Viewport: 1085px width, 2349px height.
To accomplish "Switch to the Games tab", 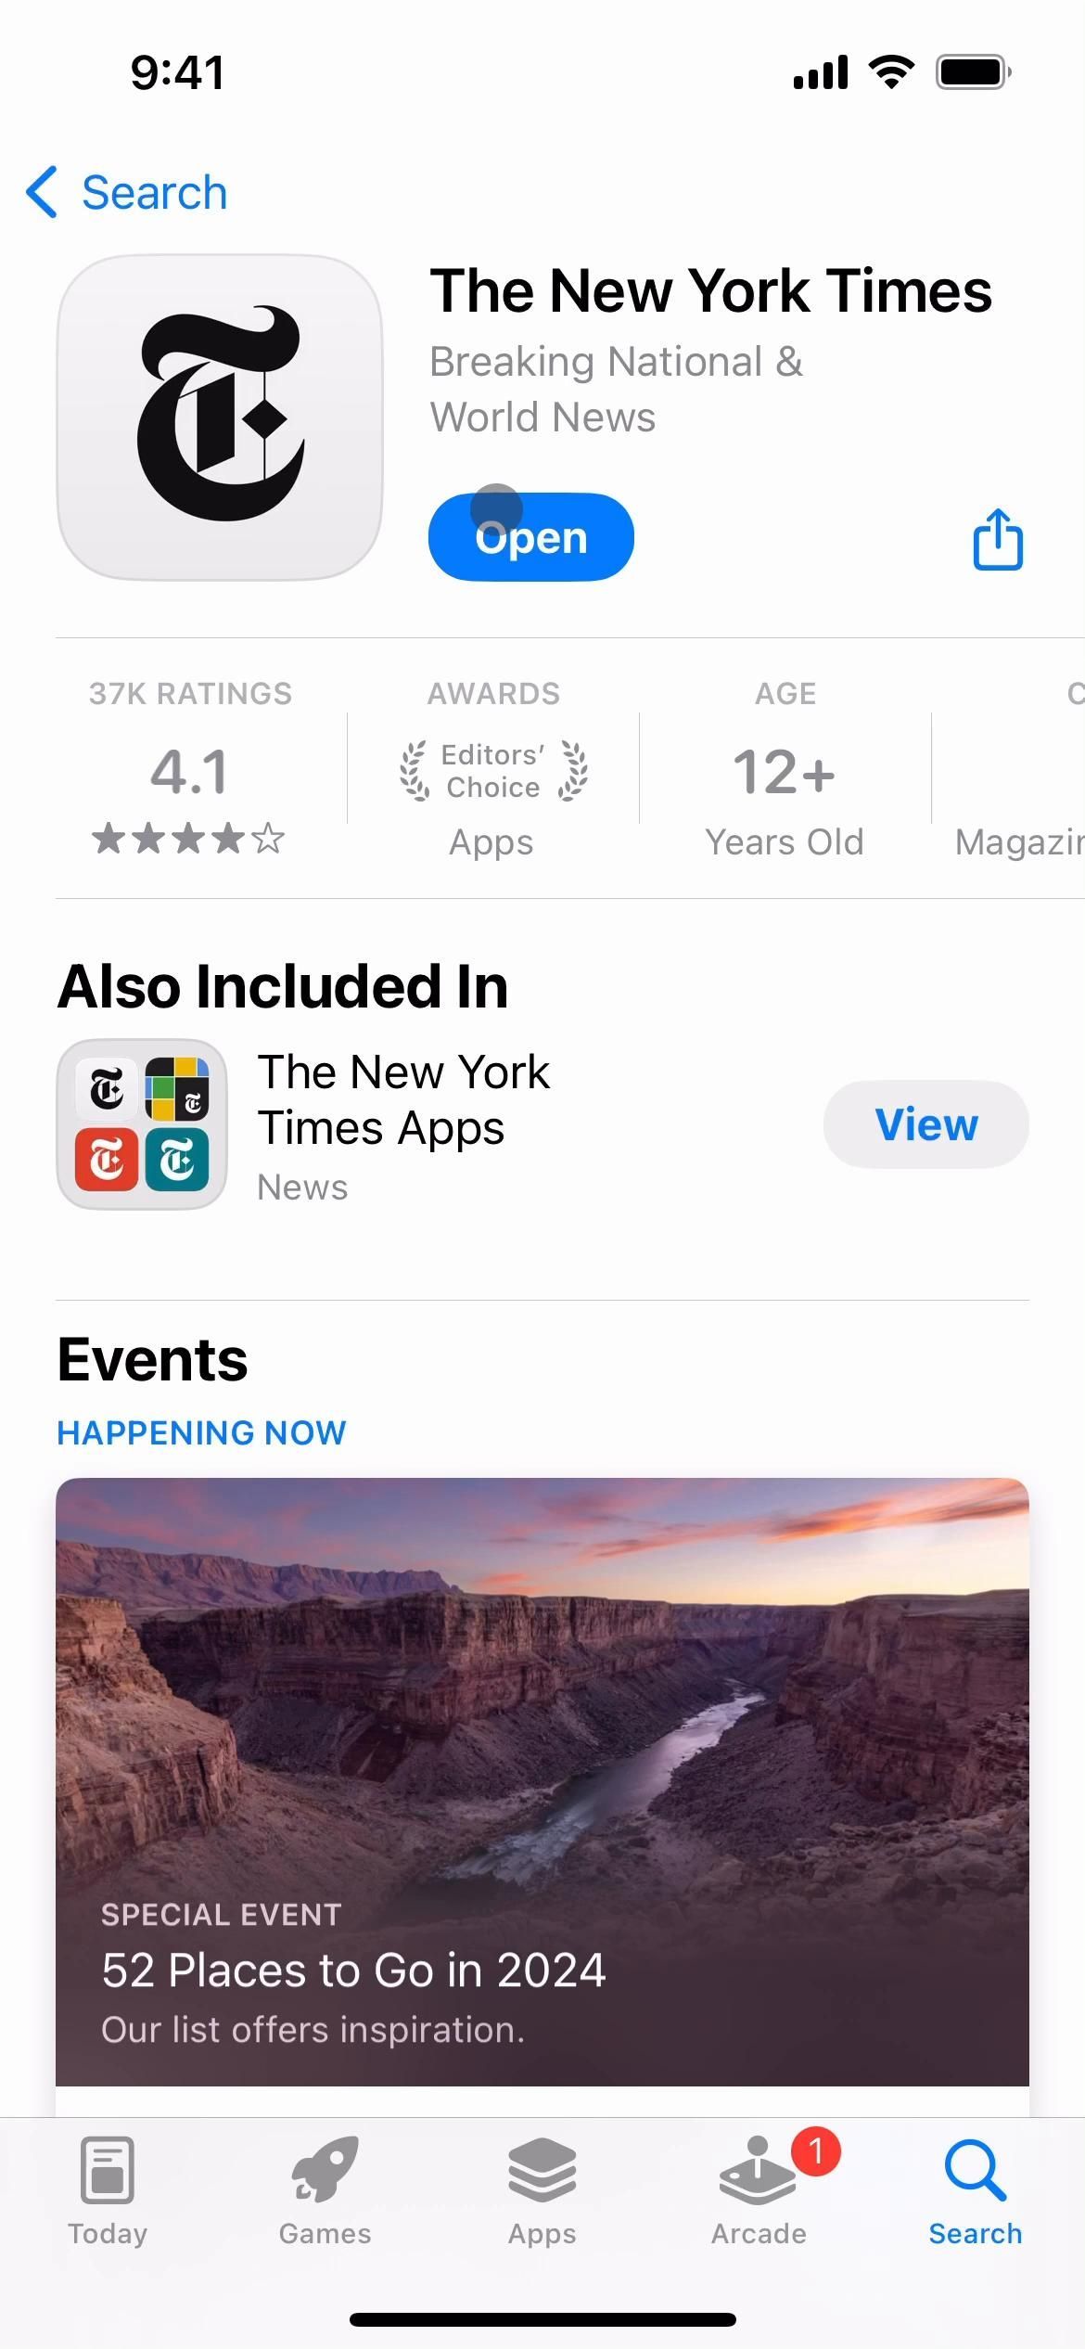I will click(x=325, y=2191).
